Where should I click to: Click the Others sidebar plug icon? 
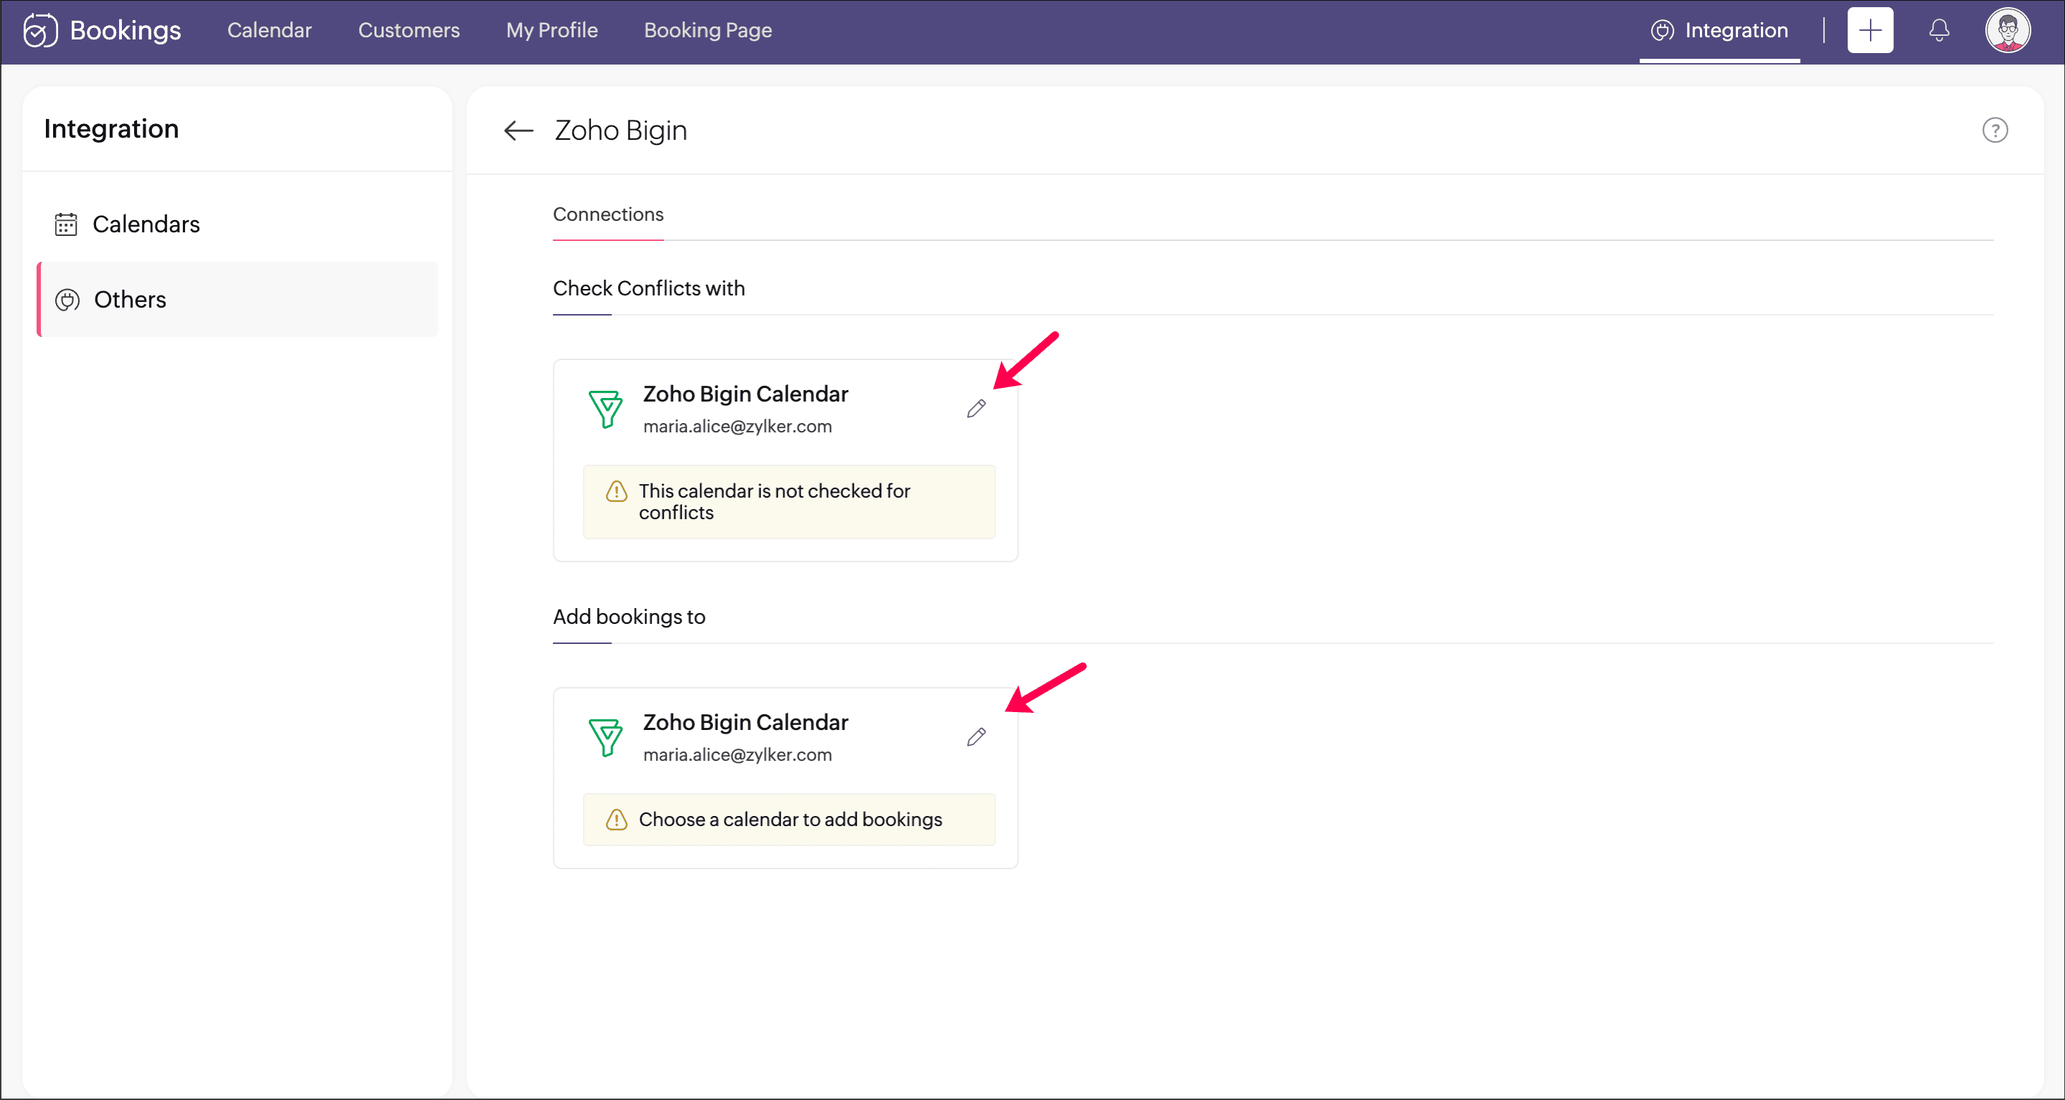tap(67, 300)
